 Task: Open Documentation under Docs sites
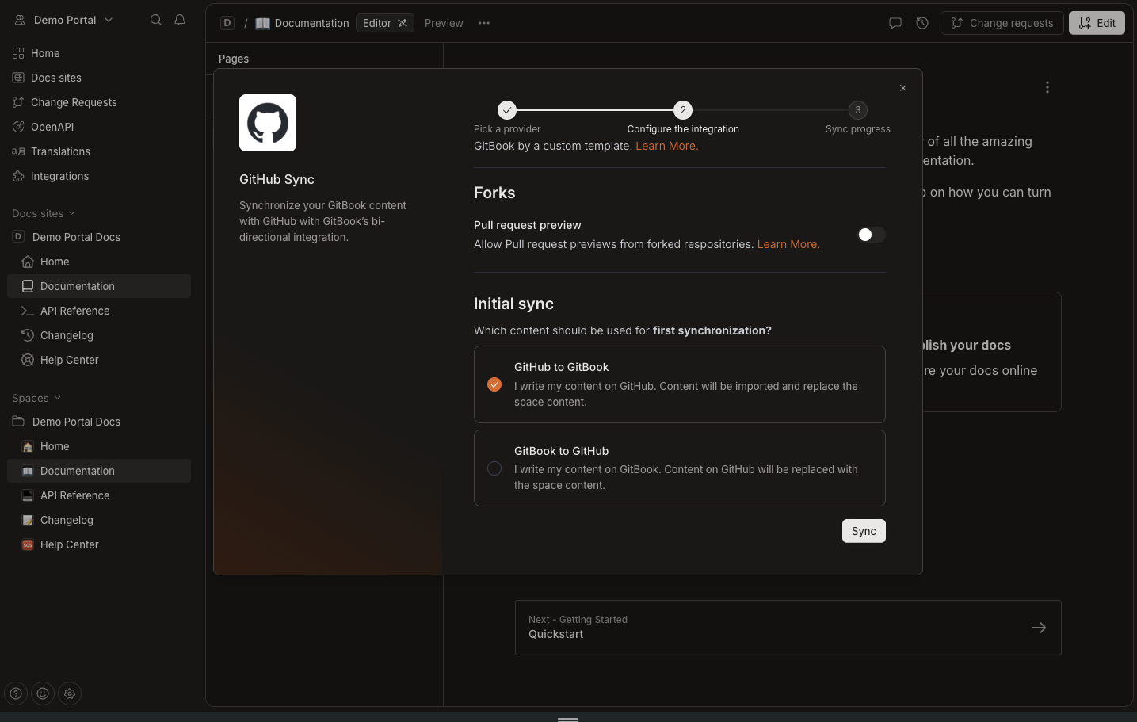(x=99, y=286)
